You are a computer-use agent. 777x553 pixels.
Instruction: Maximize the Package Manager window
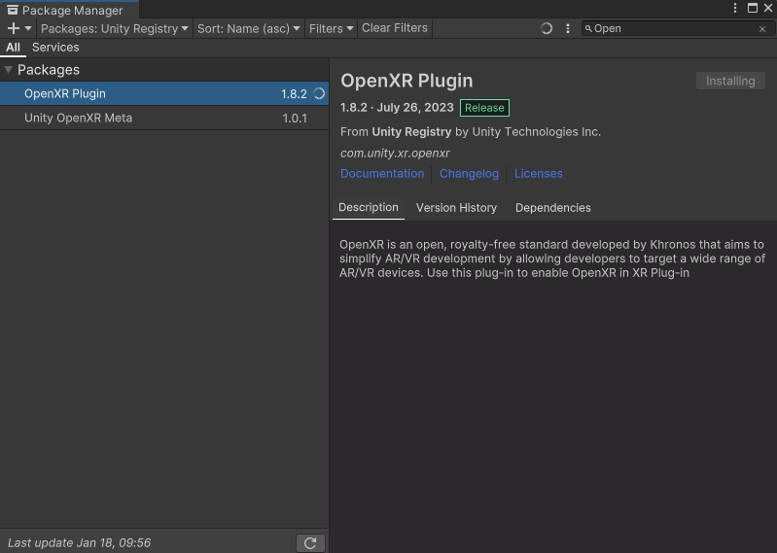(x=753, y=8)
